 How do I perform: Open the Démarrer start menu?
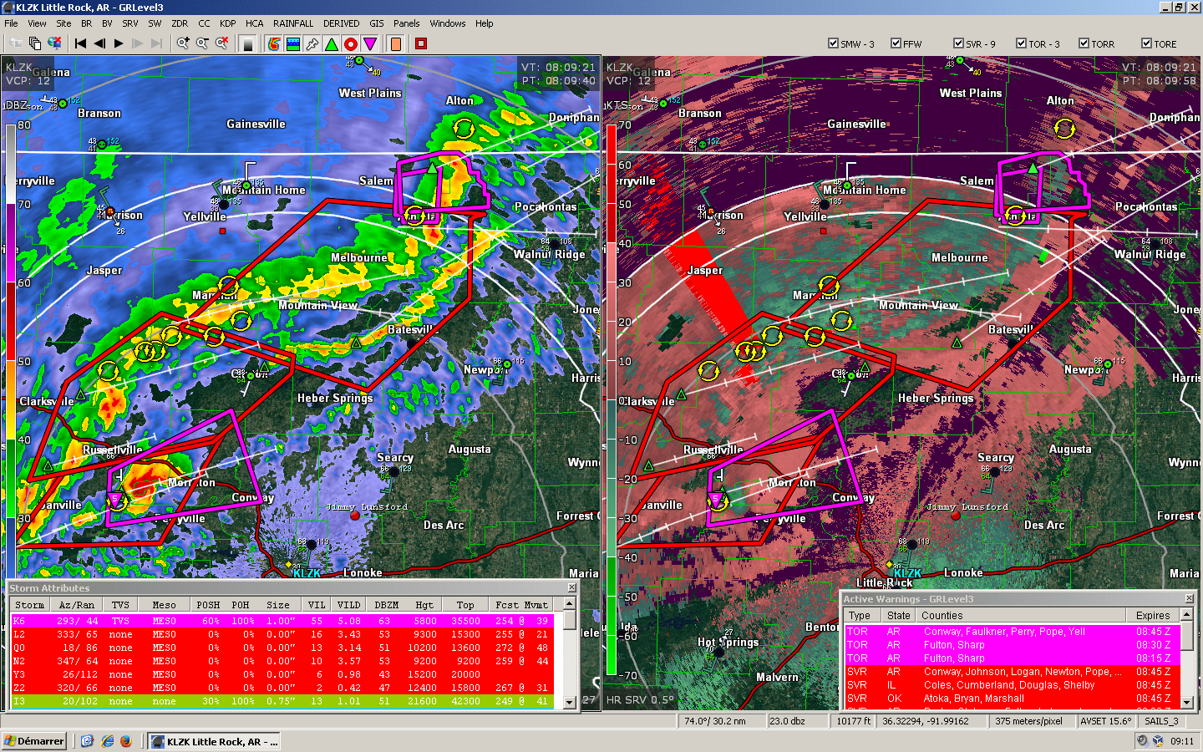(33, 741)
